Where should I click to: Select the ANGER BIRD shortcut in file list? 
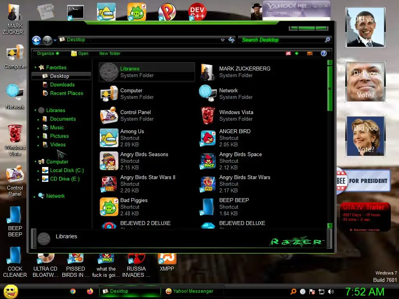[x=246, y=138]
